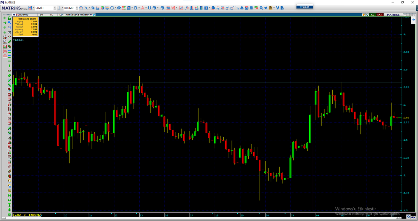
Task: Click the blue letter B toolbar icon
Action: click(136, 8)
